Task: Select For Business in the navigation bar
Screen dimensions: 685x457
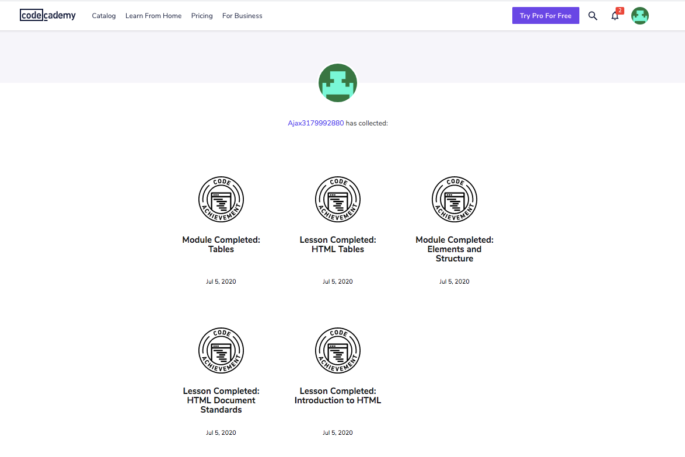Action: coord(242,16)
